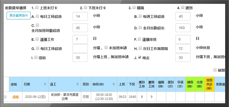Click the 更多異常條件 button

point(19,15)
